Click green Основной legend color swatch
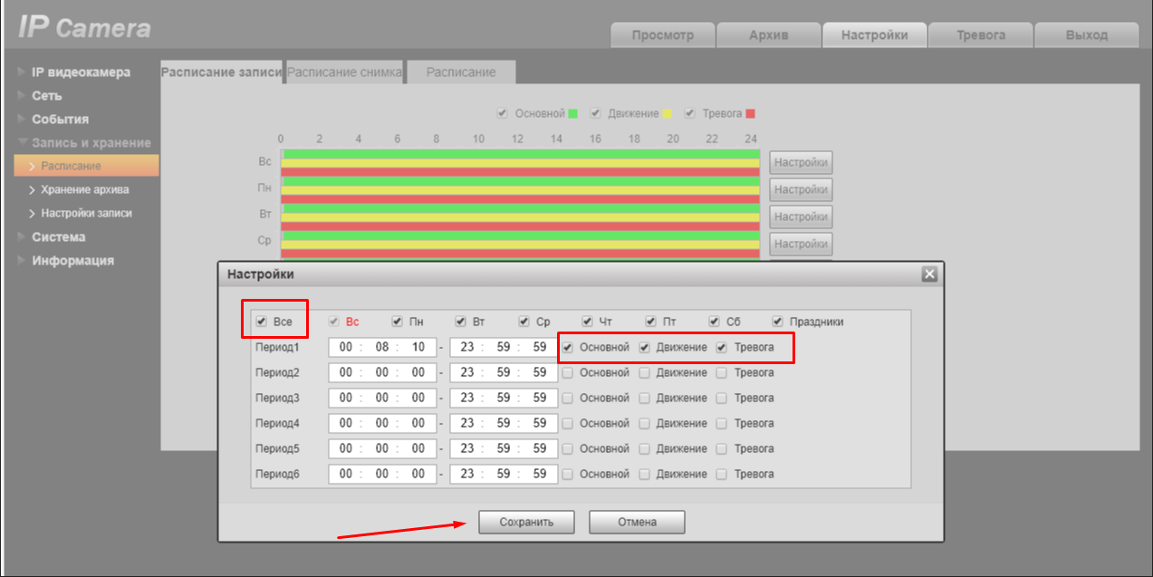 (x=572, y=113)
